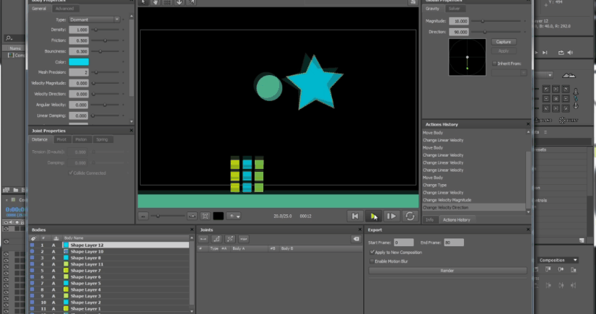Open the body Type dropdown set to Dormant
This screenshot has width=596, height=314.
[95, 19]
